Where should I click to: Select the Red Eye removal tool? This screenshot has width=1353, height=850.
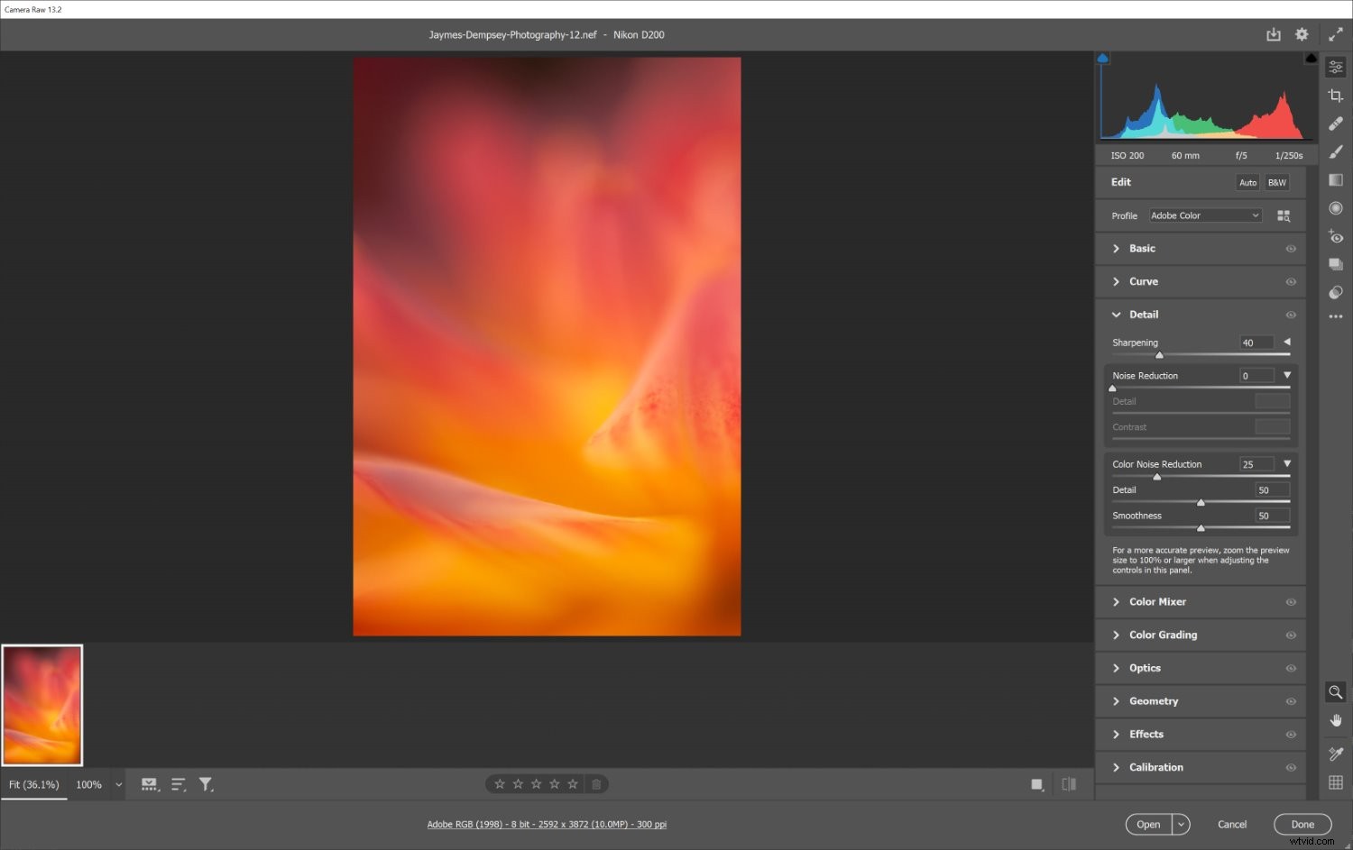tap(1336, 236)
